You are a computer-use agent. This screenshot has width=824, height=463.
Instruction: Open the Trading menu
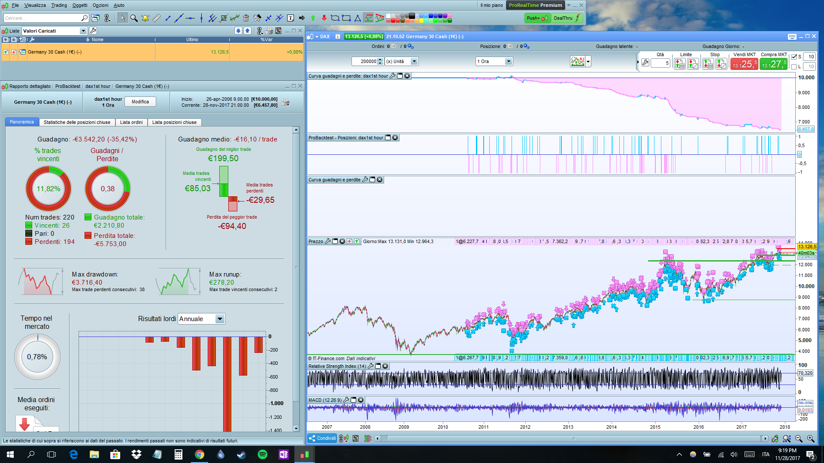59,5
